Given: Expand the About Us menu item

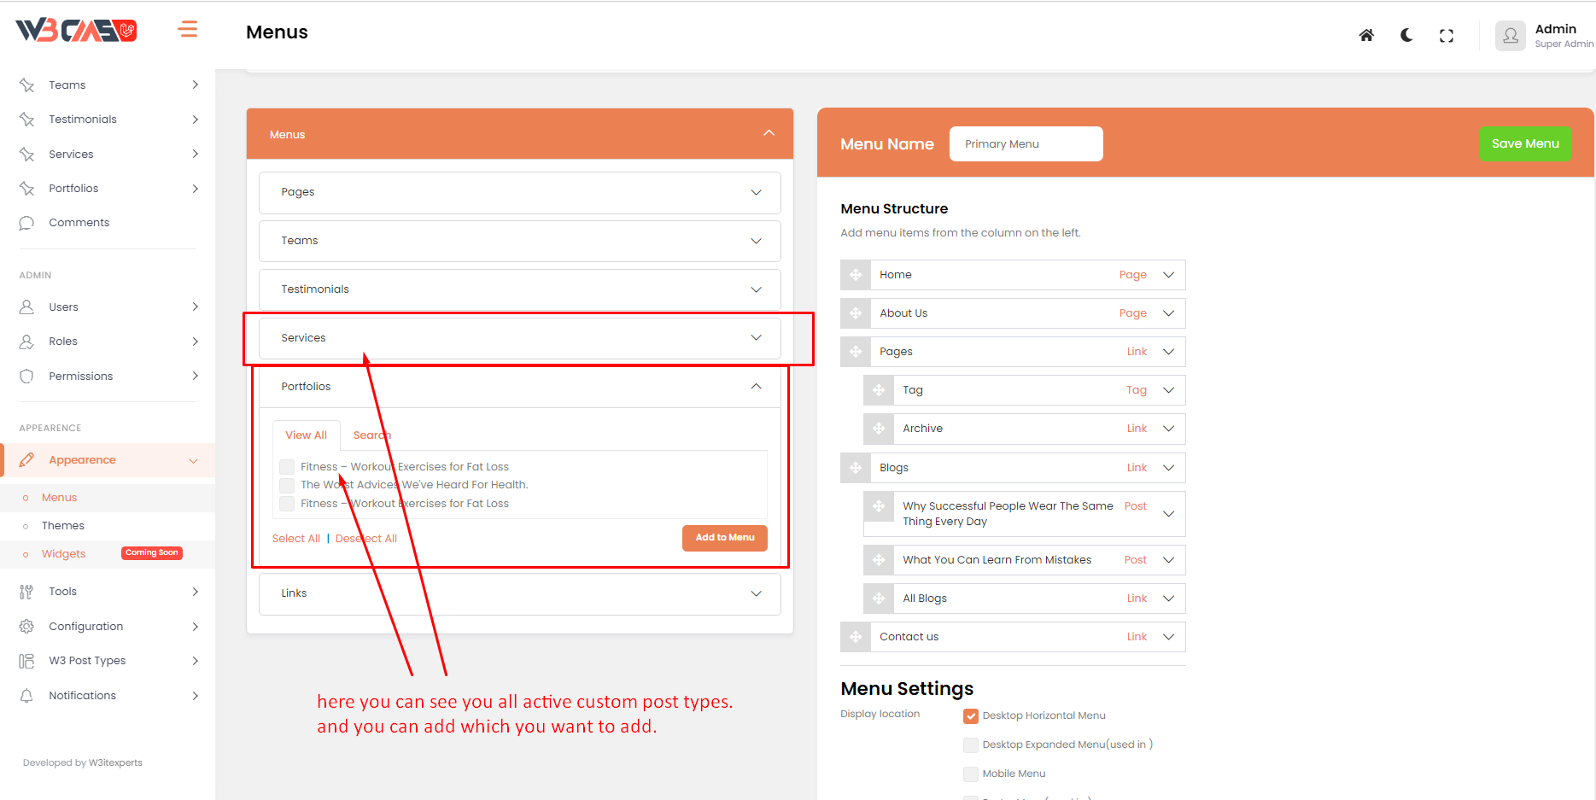Looking at the screenshot, I should pyautogui.click(x=1168, y=313).
